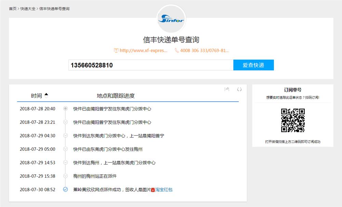The height and width of the screenshot is (207, 342).
Task: Select the timestamp 2018-07-29 14:53
Action: (x=38, y=163)
